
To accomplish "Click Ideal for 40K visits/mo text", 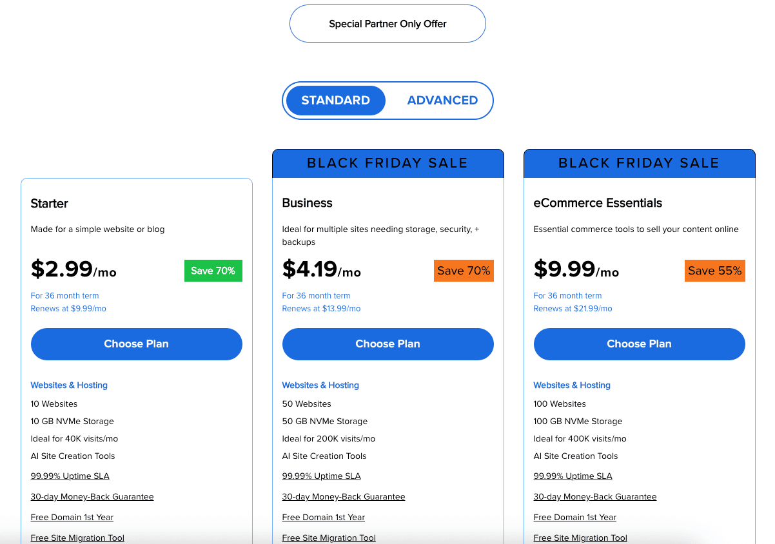I will pyautogui.click(x=74, y=439).
